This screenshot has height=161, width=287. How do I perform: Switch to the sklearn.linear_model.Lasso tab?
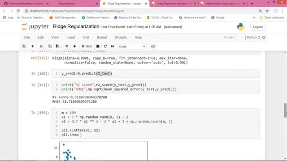click(x=223, y=4)
